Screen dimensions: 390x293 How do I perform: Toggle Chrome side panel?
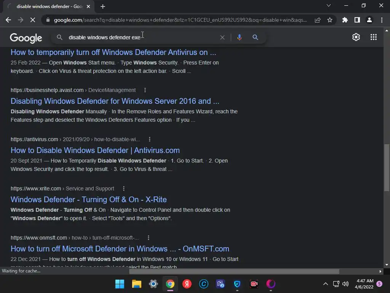(357, 20)
